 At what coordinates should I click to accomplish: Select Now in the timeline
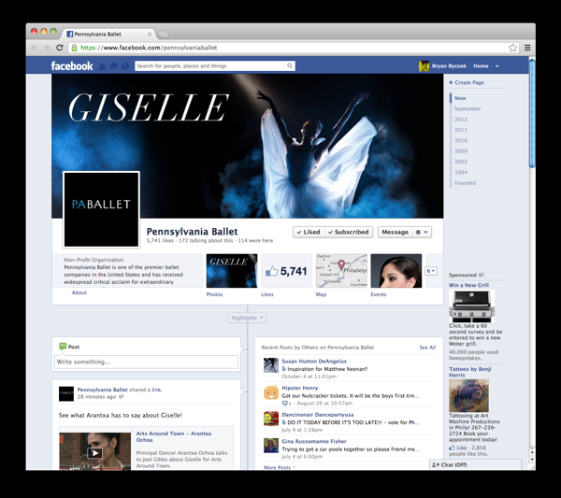pos(460,98)
